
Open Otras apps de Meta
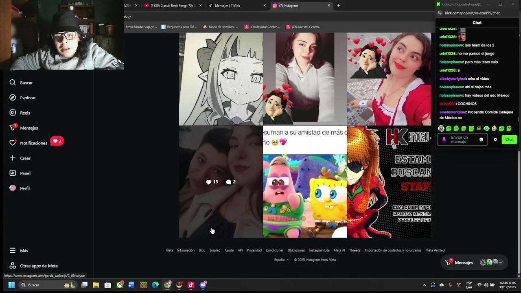click(x=34, y=266)
